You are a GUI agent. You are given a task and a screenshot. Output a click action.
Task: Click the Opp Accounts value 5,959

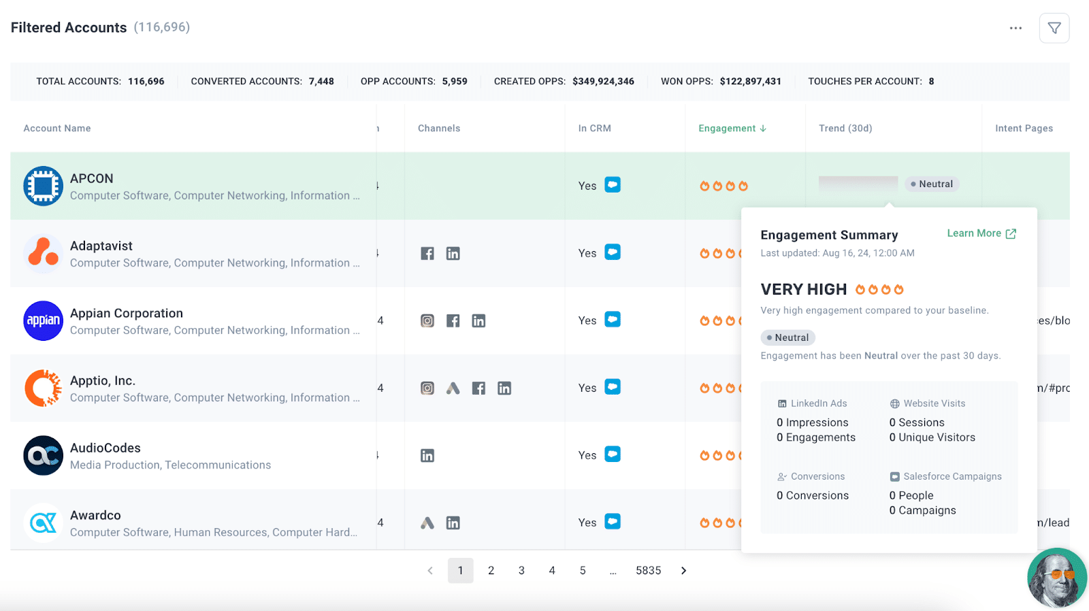click(x=455, y=82)
